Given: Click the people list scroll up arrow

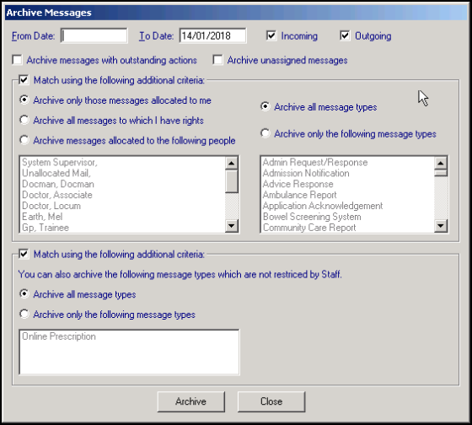Looking at the screenshot, I should tap(232, 164).
